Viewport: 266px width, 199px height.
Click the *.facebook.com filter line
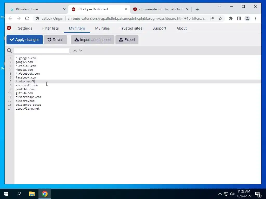point(28,74)
